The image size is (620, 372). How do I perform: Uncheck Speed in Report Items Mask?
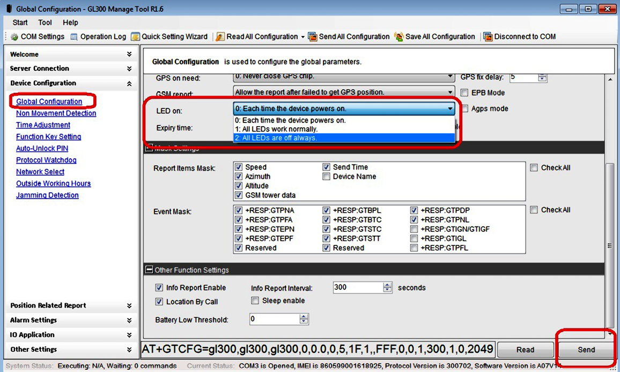coord(239,167)
